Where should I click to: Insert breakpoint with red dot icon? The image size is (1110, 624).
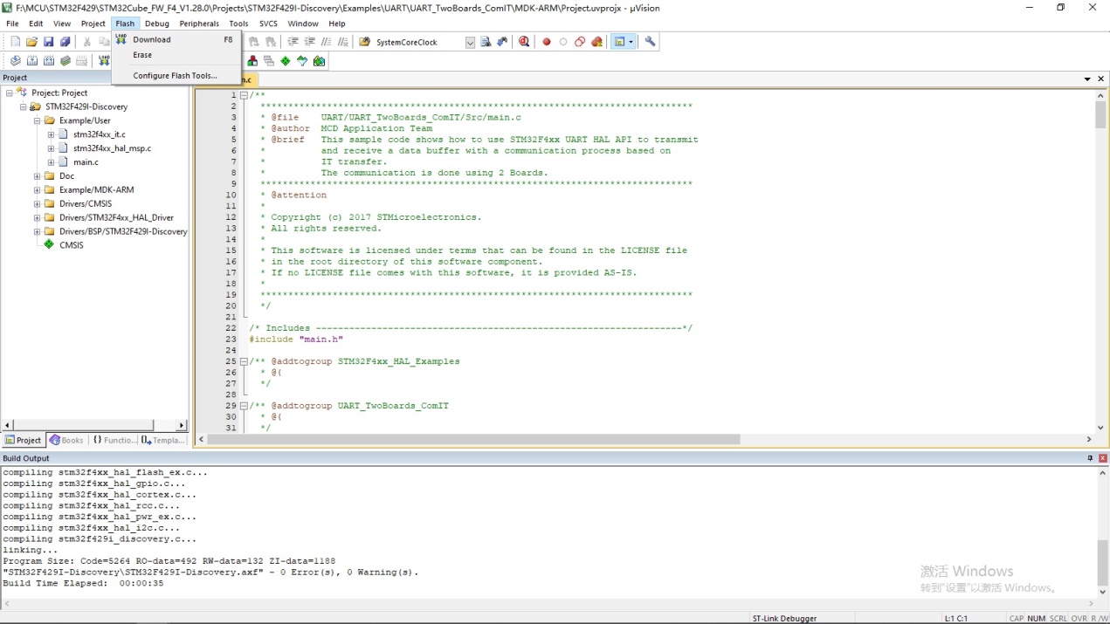547,42
